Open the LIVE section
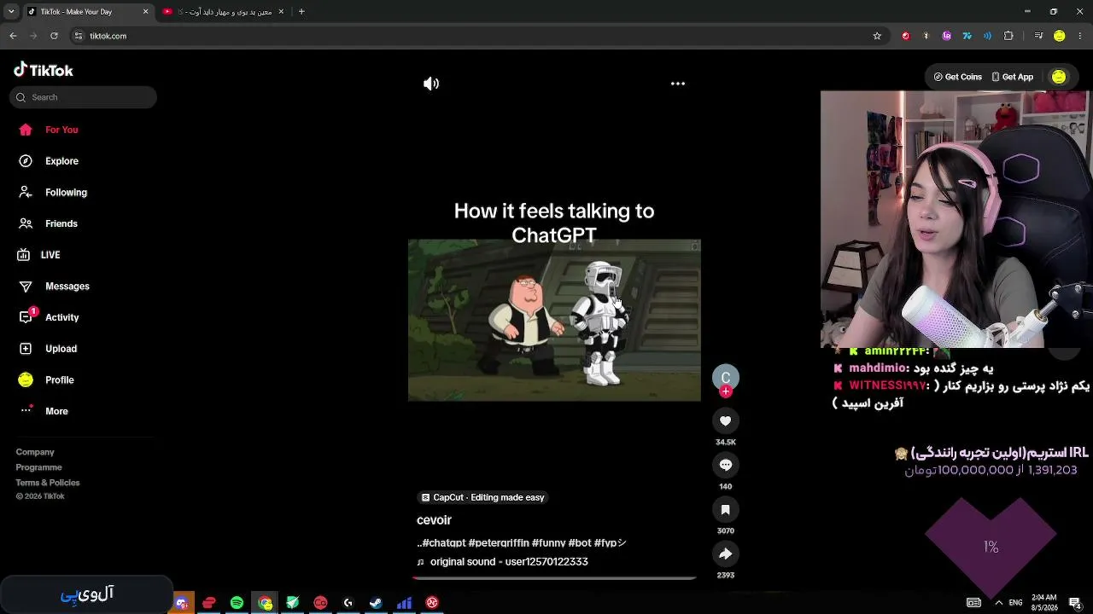This screenshot has height=614, width=1093. tap(39, 255)
